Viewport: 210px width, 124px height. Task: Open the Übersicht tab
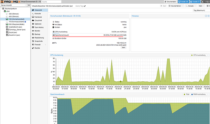click(x=40, y=10)
